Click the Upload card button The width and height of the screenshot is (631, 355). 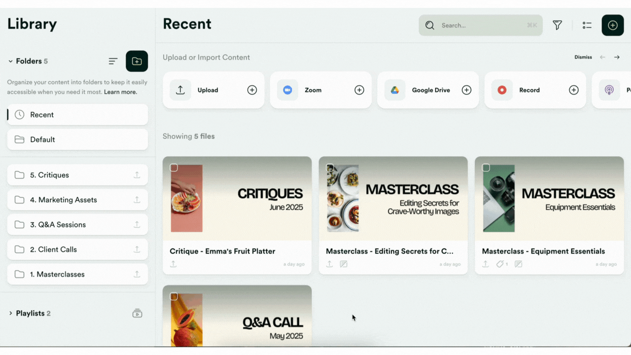[x=213, y=90]
